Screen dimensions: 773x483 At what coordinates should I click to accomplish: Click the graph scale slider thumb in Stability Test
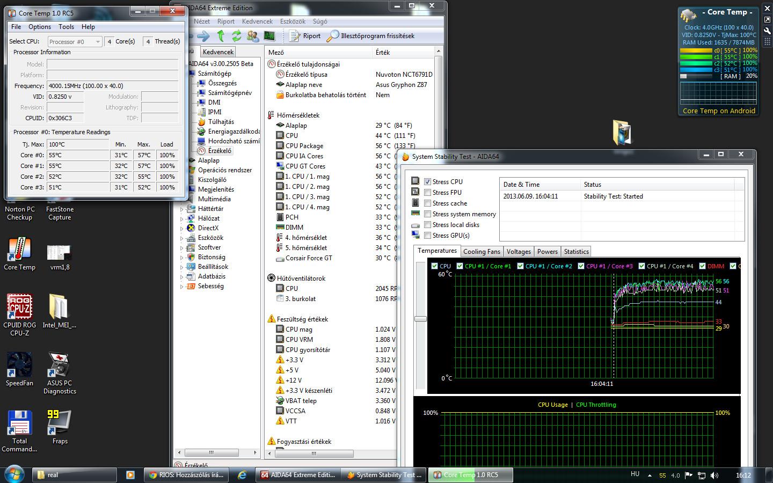pos(420,318)
